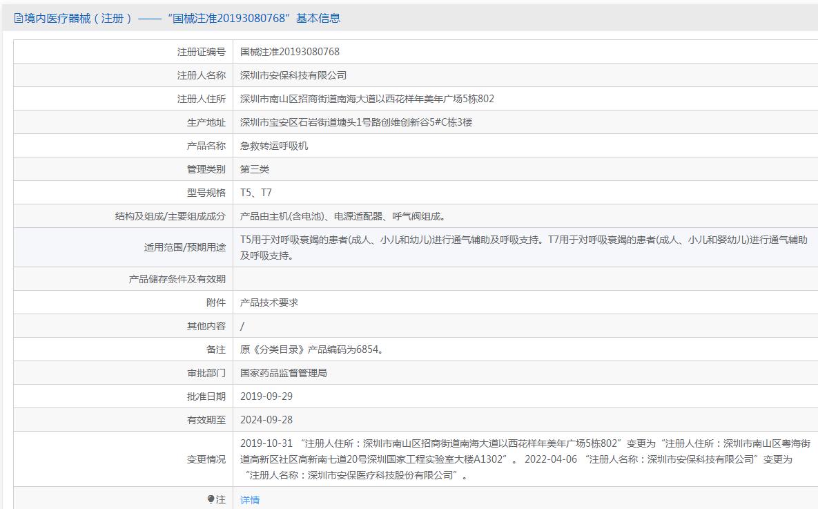Click the 型号规格 label cell
The image size is (818, 509).
click(123, 193)
